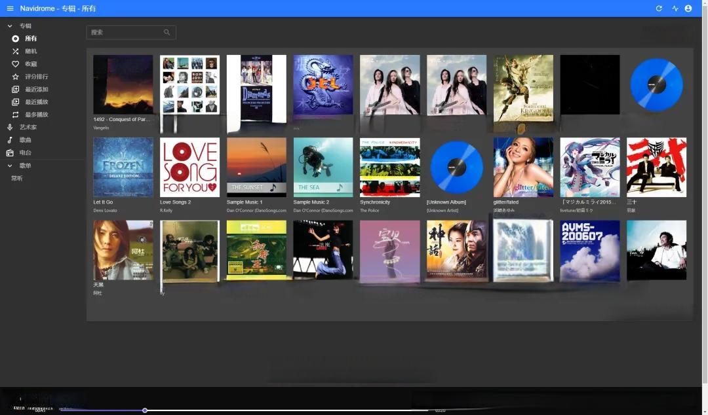Image resolution: width=708 pixels, height=415 pixels.
Task: Open the Frozen Deluxe Edition cover
Action: click(123, 168)
